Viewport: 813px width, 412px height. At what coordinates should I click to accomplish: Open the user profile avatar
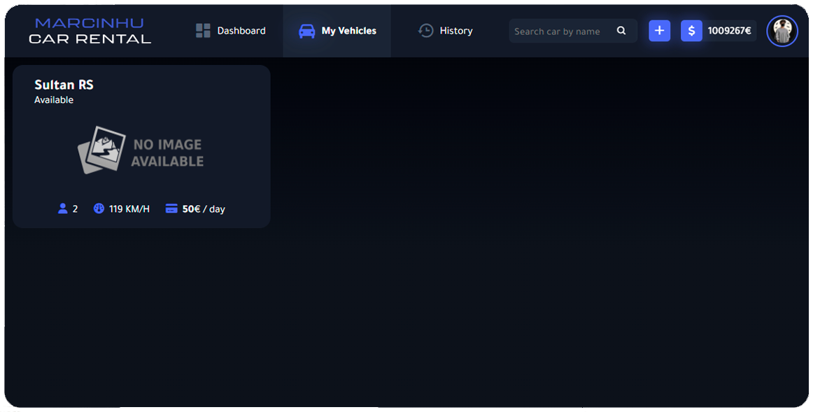[x=782, y=31]
